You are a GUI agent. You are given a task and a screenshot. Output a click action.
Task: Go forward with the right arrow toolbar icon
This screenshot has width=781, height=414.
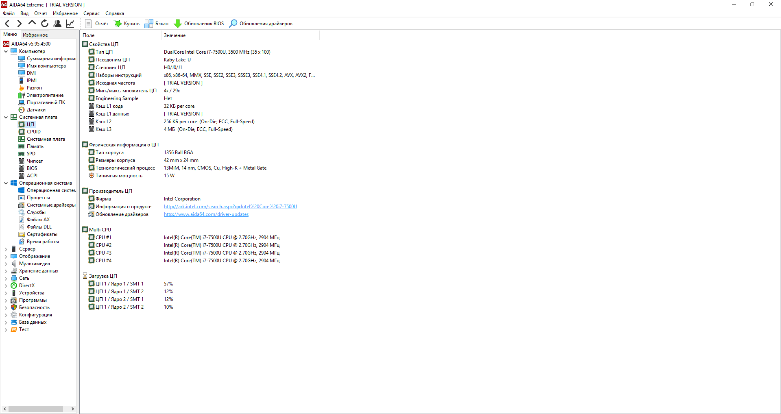pyautogui.click(x=19, y=24)
